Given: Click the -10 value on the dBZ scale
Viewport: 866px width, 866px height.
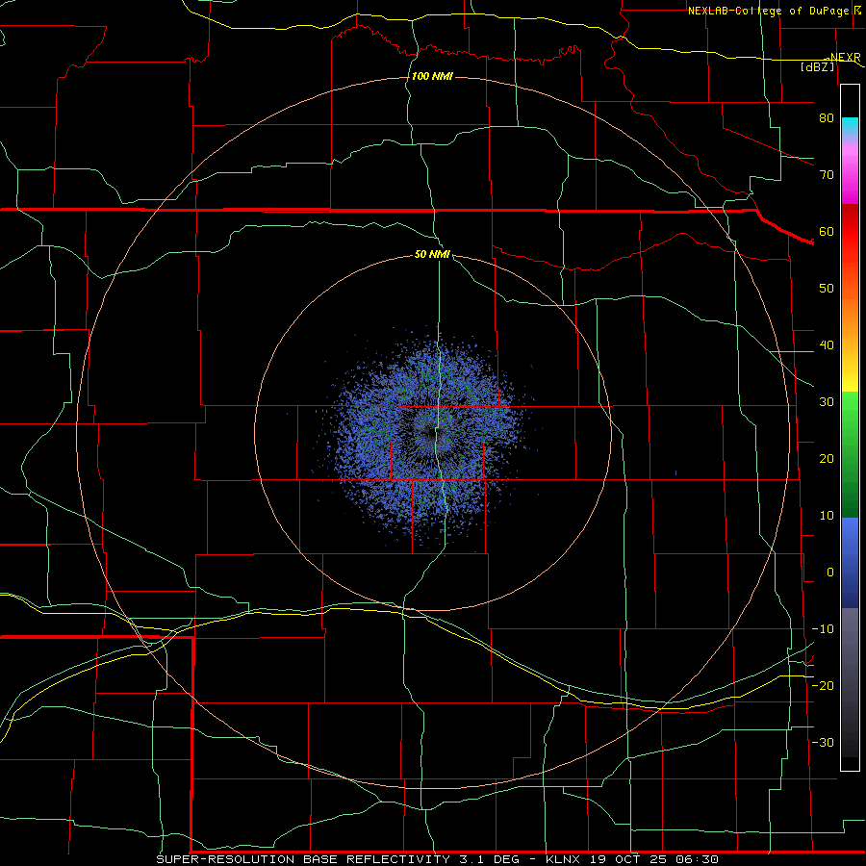Looking at the screenshot, I should (823, 629).
